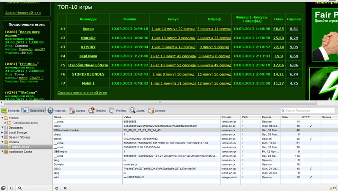
Task: Open the КТУЛХУ team link
Action: (x=88, y=47)
